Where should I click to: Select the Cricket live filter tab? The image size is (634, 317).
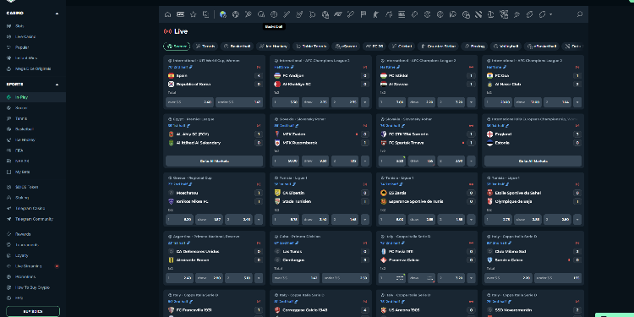click(402, 46)
